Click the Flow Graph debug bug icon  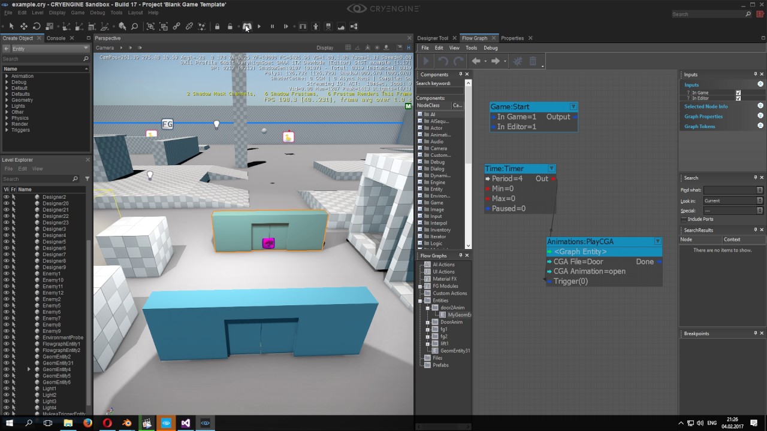click(518, 61)
